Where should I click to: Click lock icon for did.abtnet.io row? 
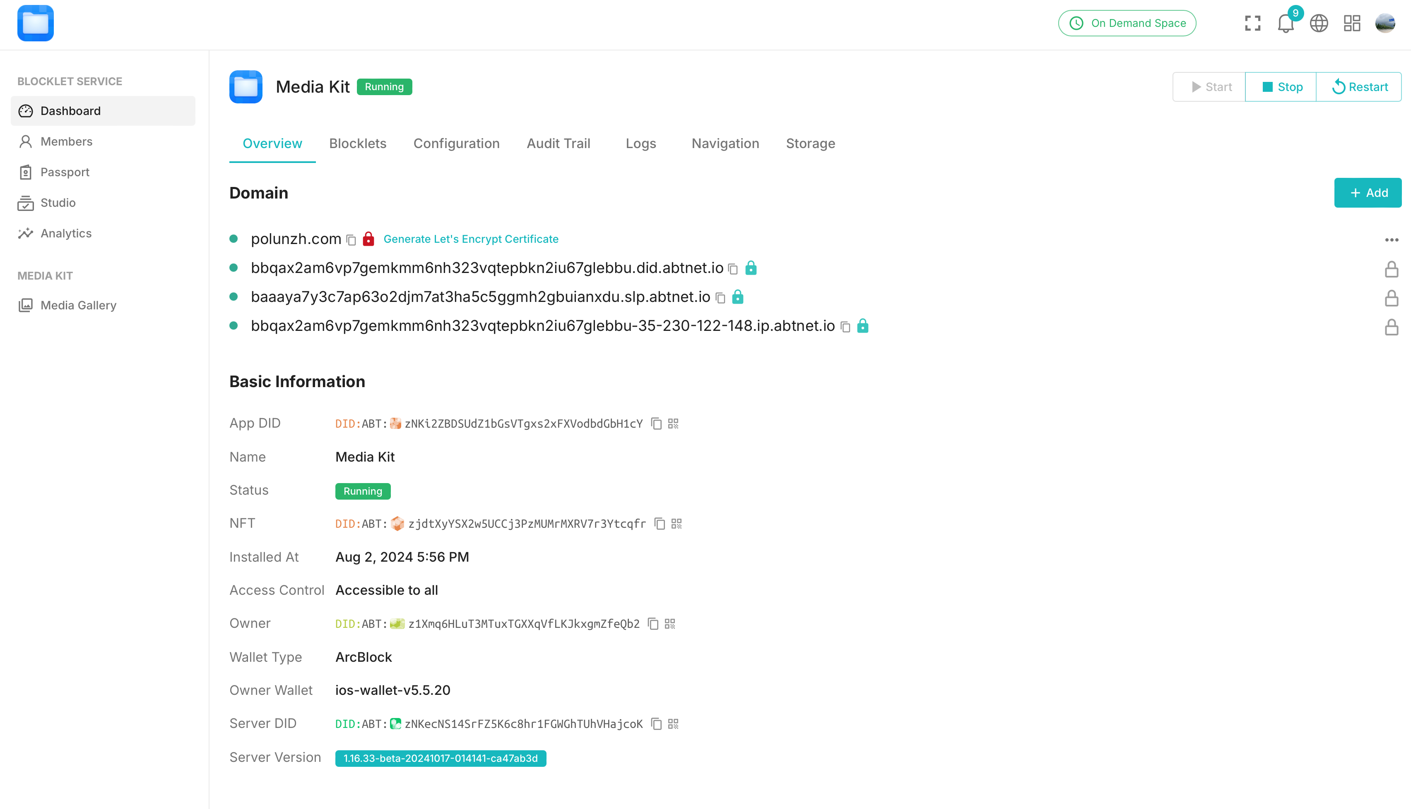[x=1391, y=270]
